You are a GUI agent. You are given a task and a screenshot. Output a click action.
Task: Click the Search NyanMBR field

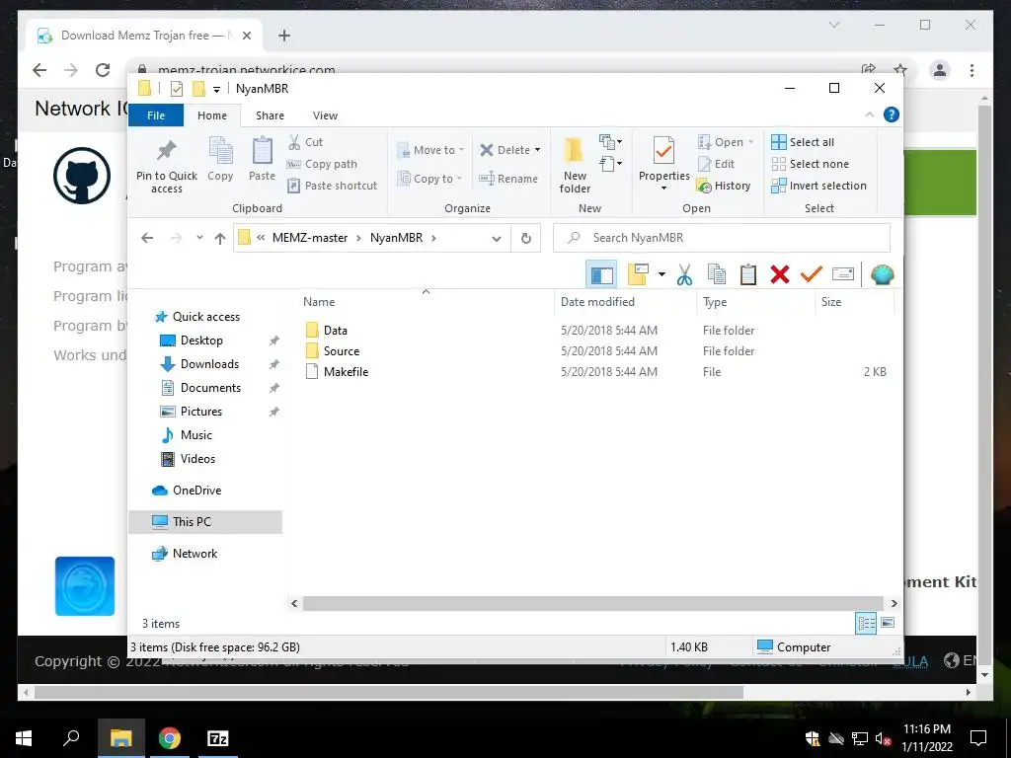(x=722, y=238)
